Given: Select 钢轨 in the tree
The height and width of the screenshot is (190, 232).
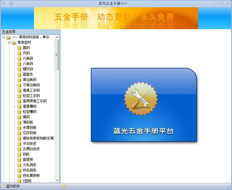Looking at the screenshot, I should [26, 154].
